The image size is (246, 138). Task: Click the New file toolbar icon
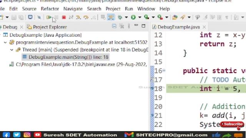coord(2,17)
